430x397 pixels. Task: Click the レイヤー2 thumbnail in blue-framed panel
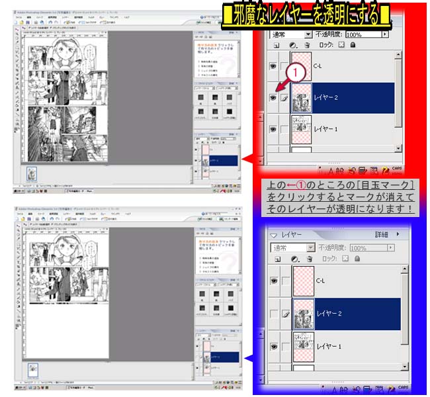point(304,314)
